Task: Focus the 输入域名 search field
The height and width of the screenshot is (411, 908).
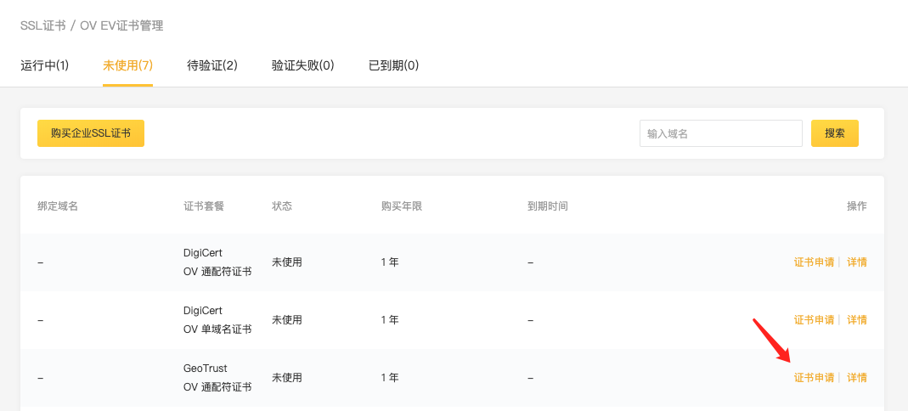Action: pos(720,133)
